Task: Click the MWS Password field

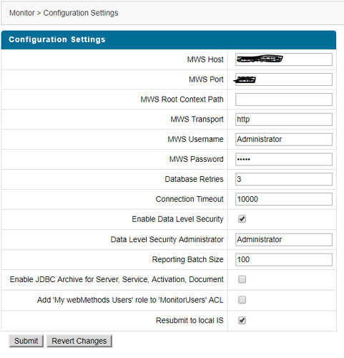Action: [x=284, y=159]
